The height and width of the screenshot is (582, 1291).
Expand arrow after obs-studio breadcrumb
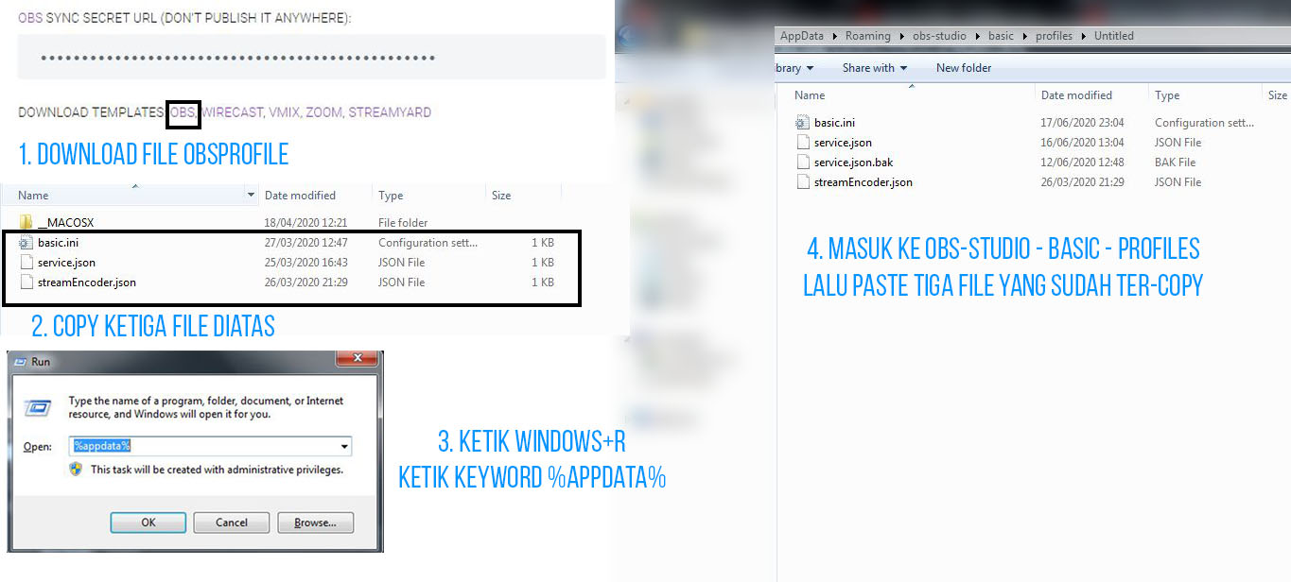979,36
